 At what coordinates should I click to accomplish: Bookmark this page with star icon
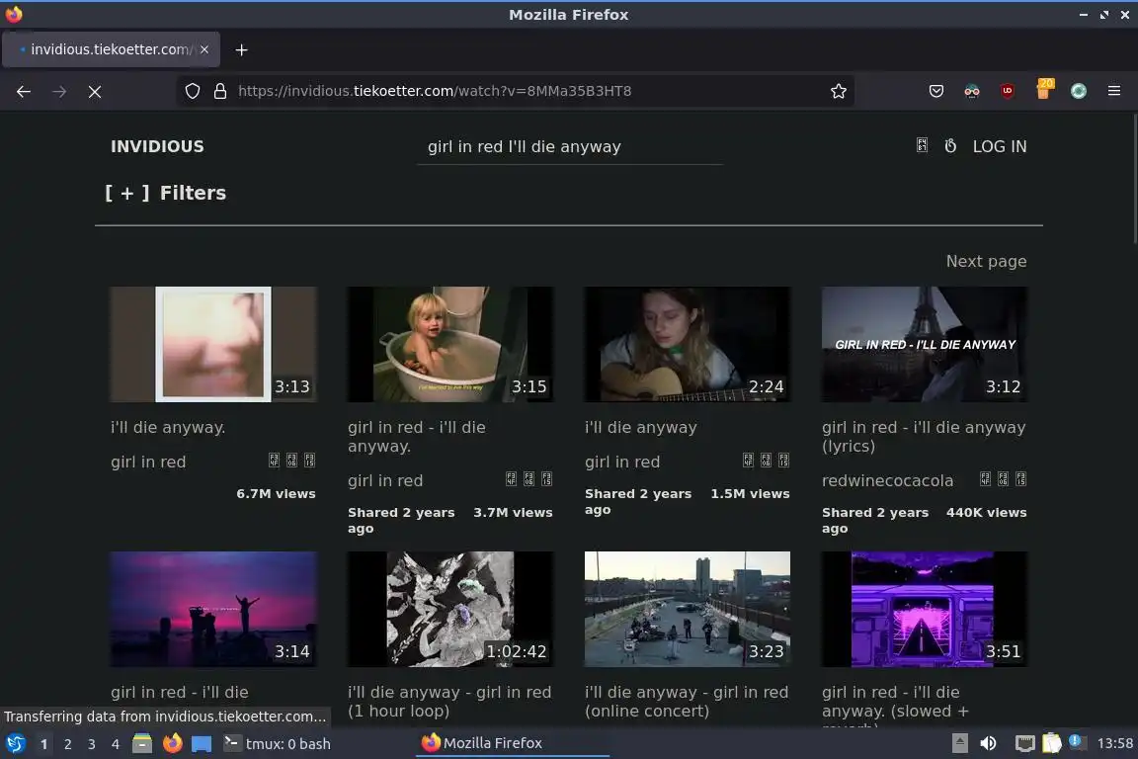[x=839, y=91]
